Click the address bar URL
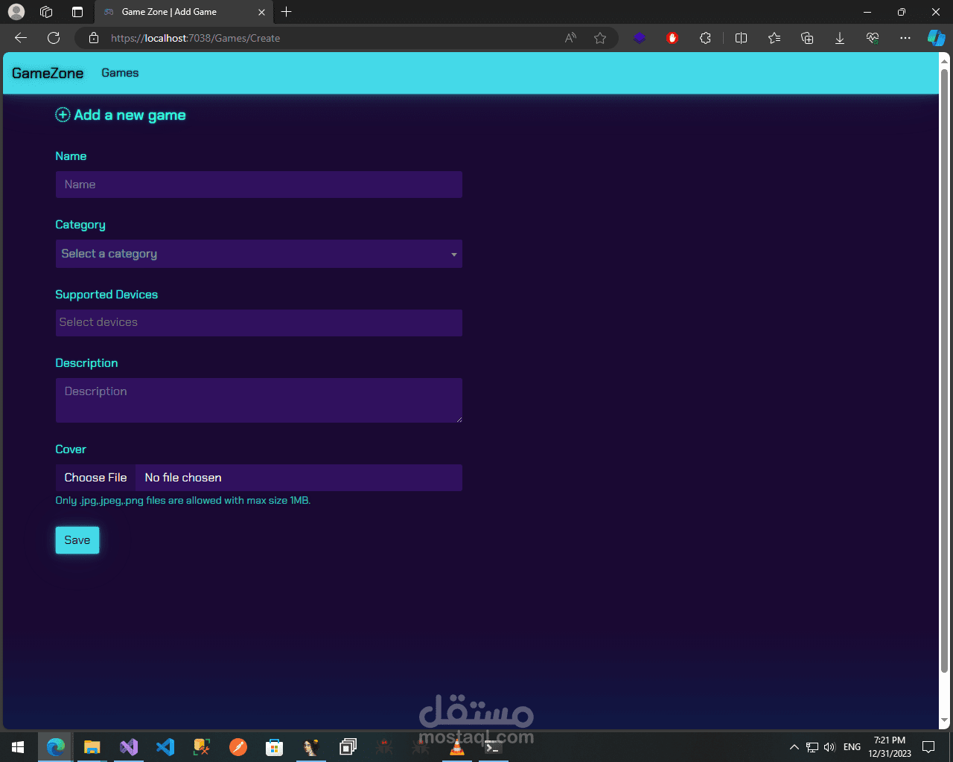The width and height of the screenshot is (953, 762). tap(196, 38)
